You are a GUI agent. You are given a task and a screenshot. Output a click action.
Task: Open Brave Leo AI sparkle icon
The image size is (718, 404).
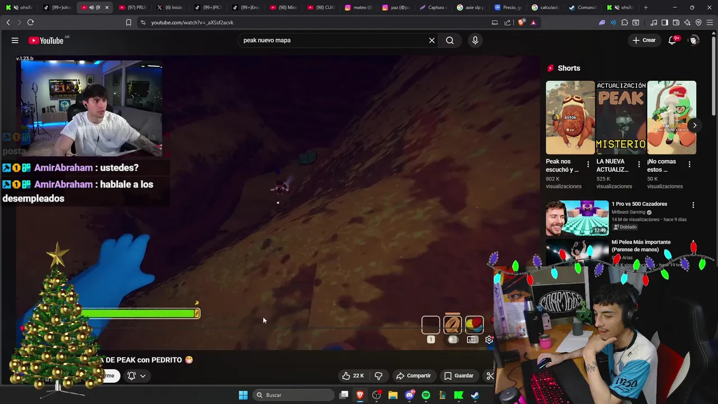[x=687, y=22]
